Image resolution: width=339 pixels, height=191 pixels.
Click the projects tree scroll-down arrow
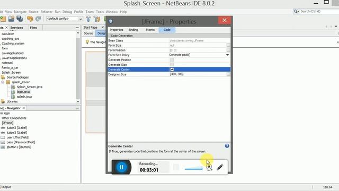point(78,101)
